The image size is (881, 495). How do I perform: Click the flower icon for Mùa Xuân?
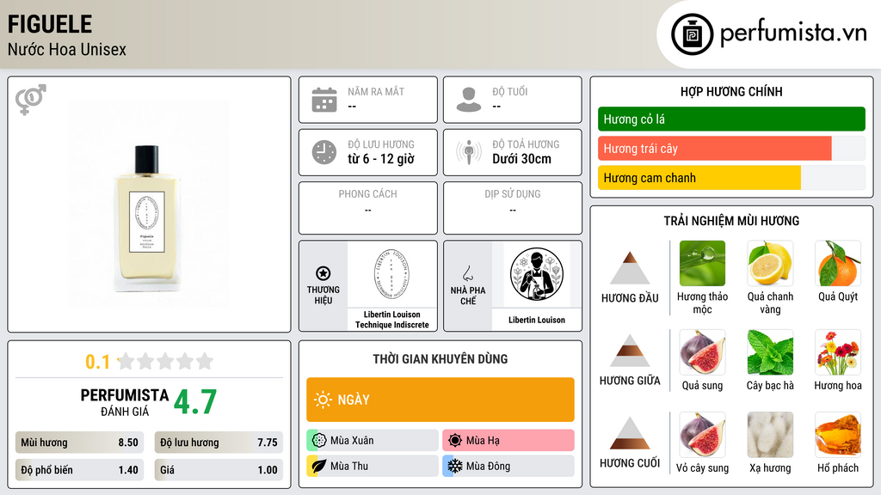coord(319,441)
